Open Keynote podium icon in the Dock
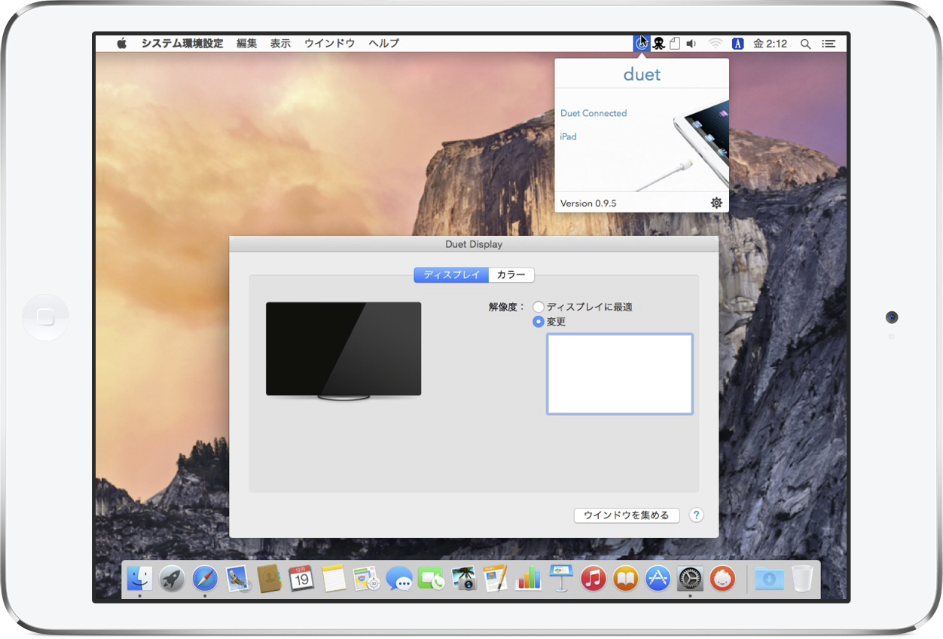 pyautogui.click(x=561, y=579)
